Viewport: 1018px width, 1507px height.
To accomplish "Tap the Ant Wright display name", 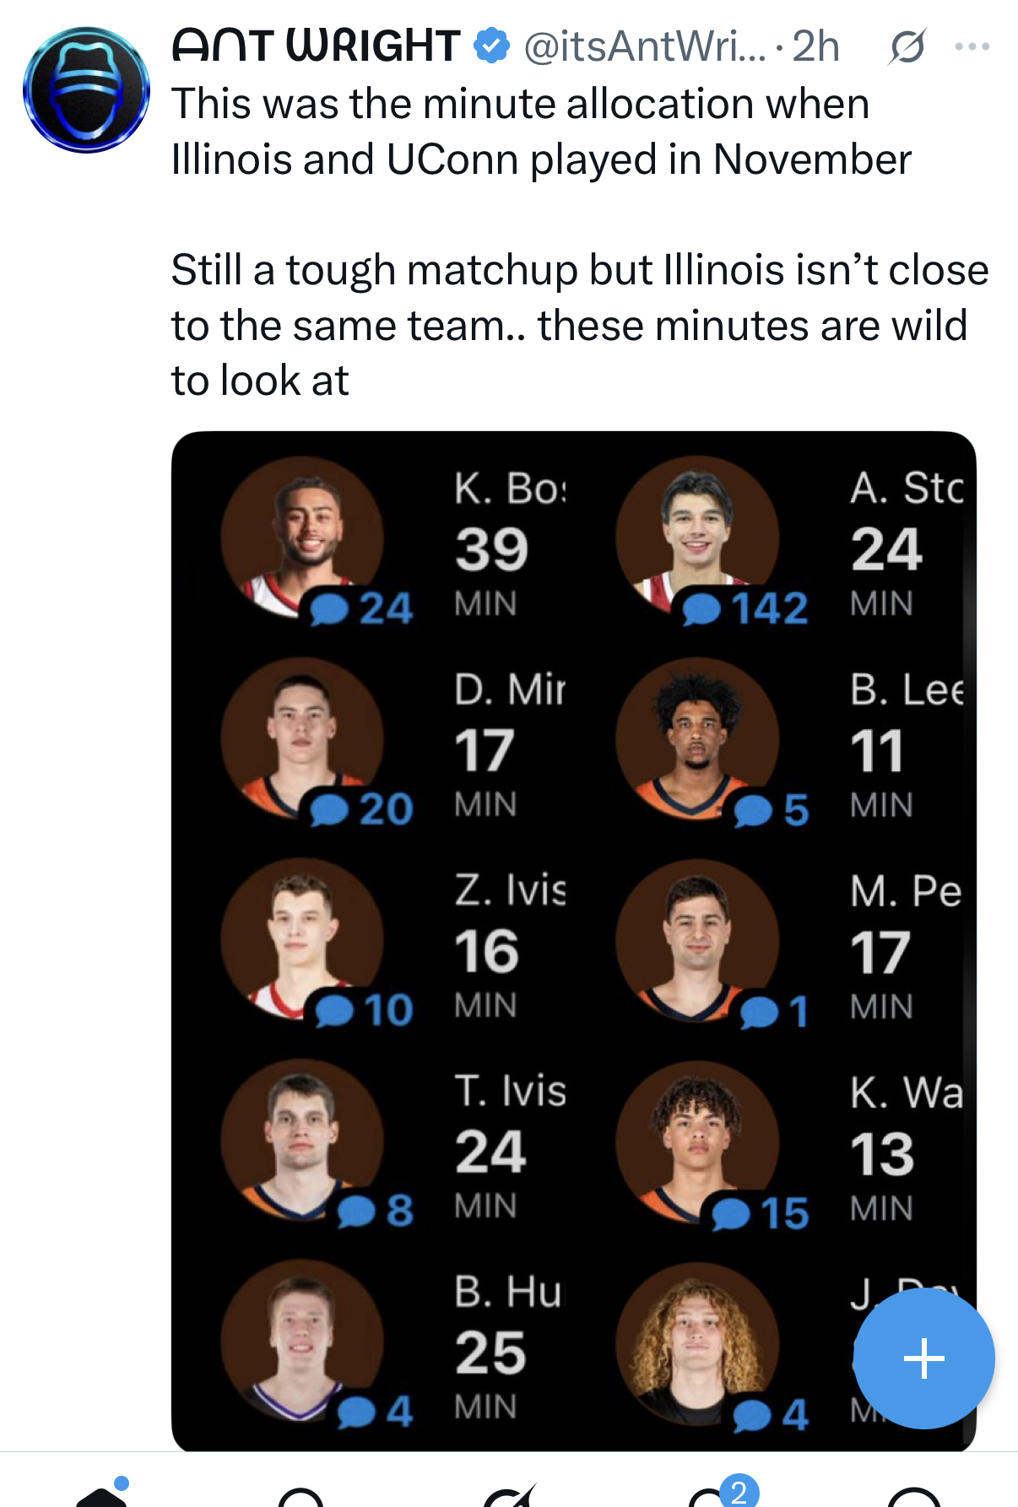I will click(x=317, y=46).
